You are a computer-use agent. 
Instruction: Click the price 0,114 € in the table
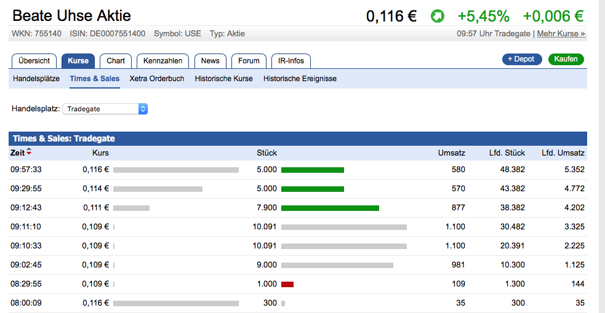(x=95, y=189)
